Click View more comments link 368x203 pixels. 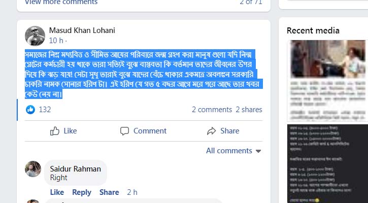[x=61, y=3]
